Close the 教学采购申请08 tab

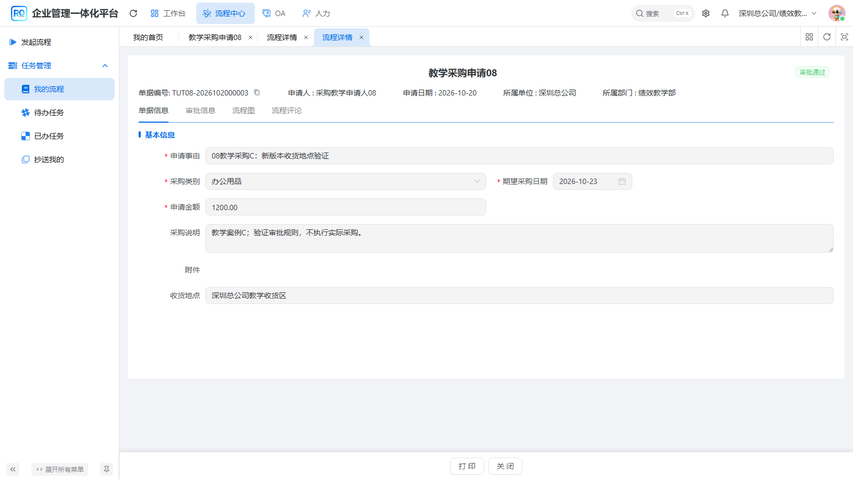pos(251,37)
